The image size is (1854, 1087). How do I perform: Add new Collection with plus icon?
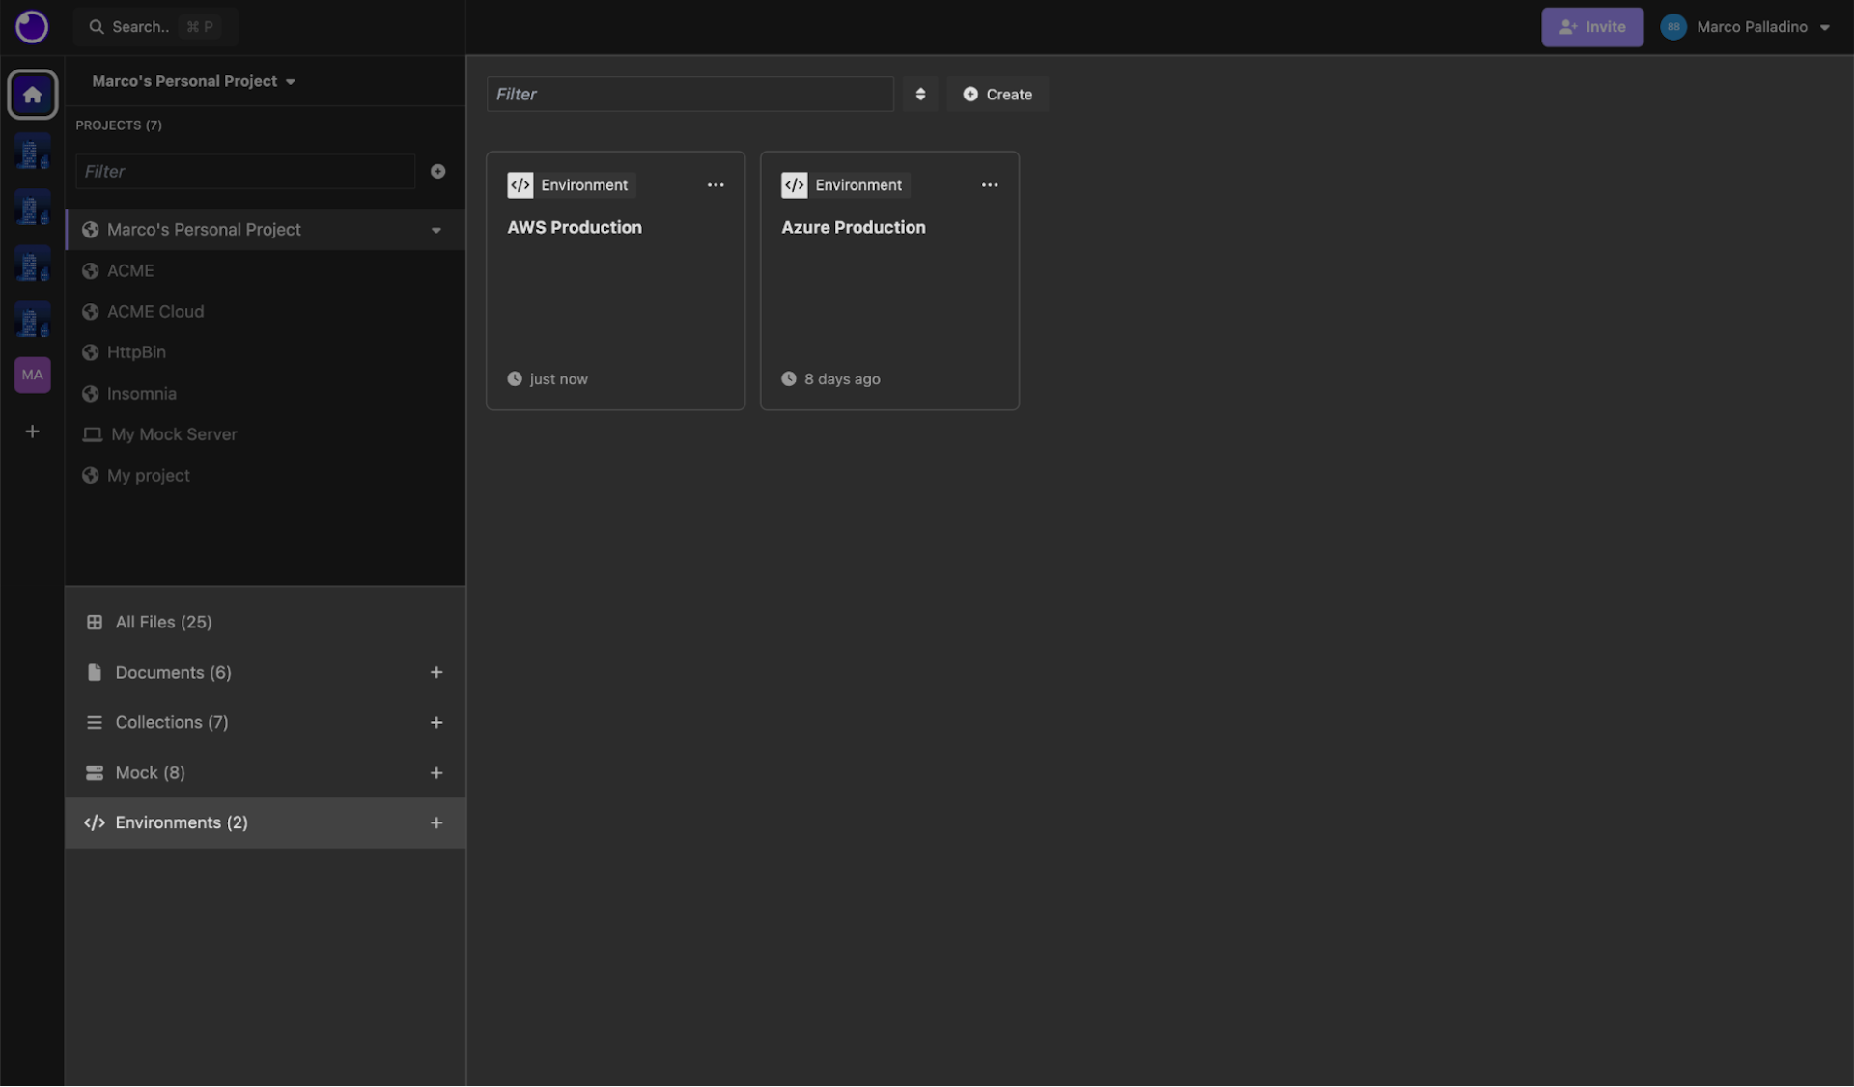(x=436, y=723)
